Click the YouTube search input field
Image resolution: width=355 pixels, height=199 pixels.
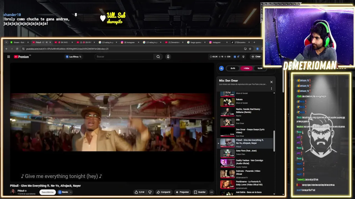tap(123, 57)
